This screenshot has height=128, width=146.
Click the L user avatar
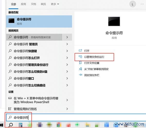tap(133, 4)
